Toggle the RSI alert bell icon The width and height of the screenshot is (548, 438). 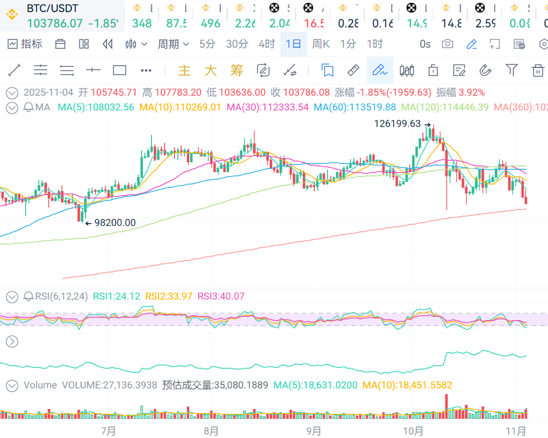[29, 297]
